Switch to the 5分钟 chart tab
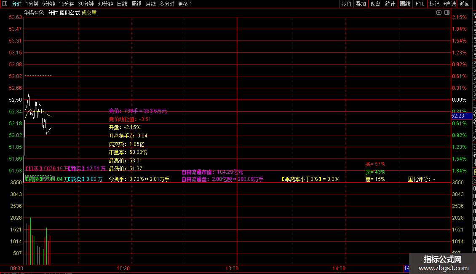Screen dimensions: 476x274 pyautogui.click(x=48, y=4)
